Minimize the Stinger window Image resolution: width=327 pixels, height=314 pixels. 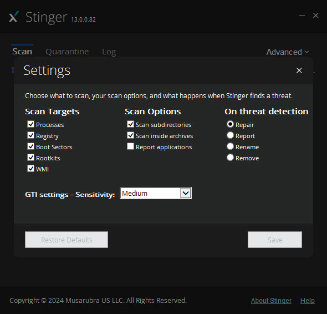tap(302, 16)
